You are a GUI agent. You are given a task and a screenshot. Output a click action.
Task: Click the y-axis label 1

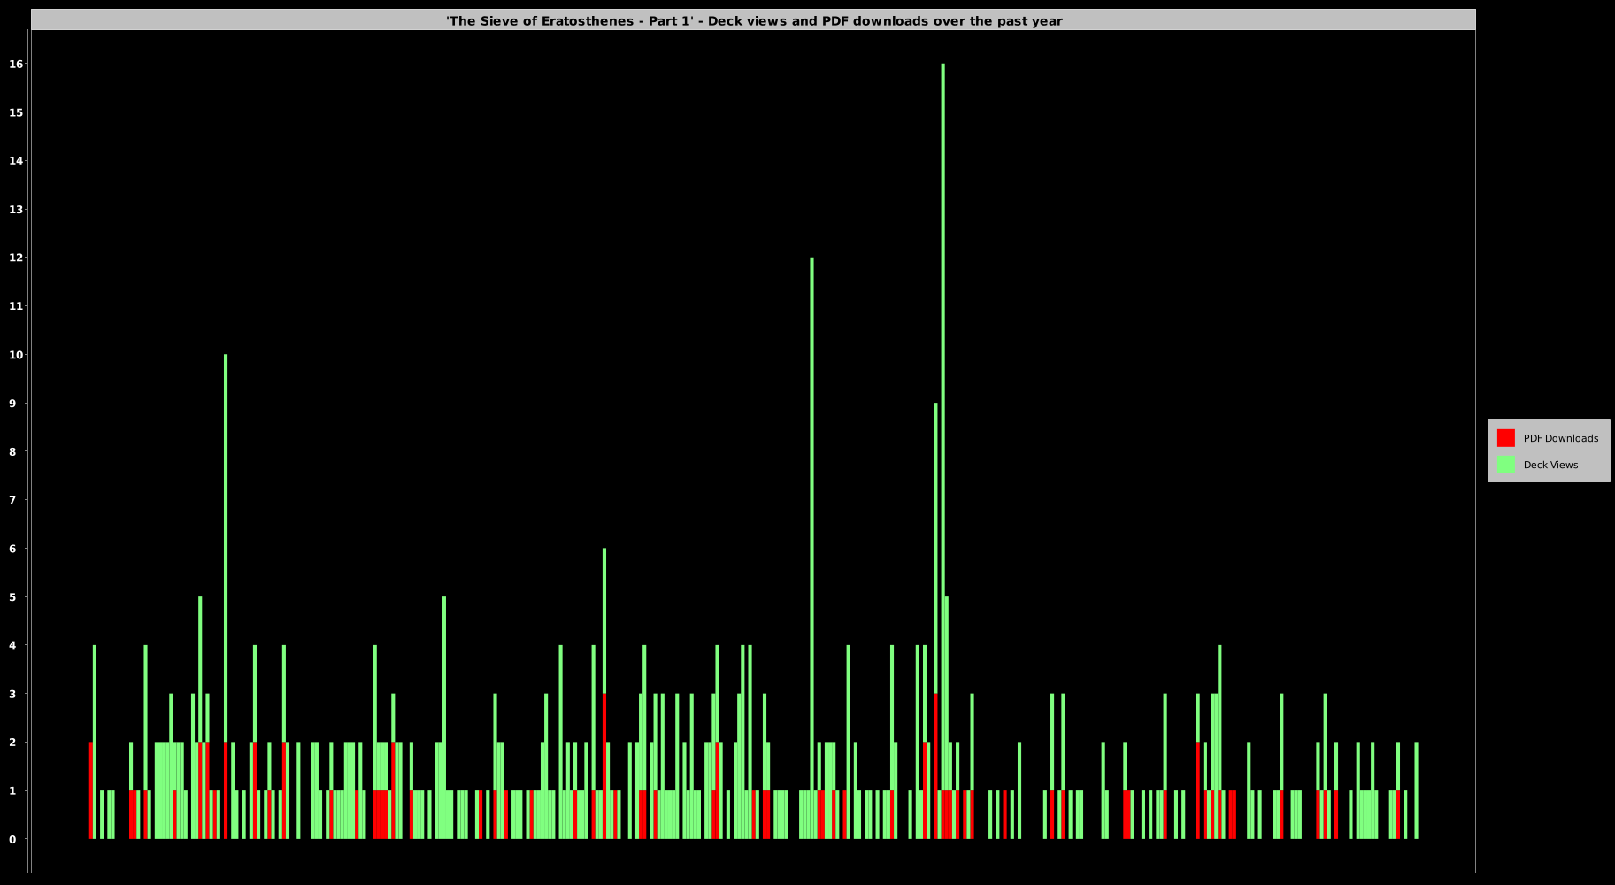point(12,791)
